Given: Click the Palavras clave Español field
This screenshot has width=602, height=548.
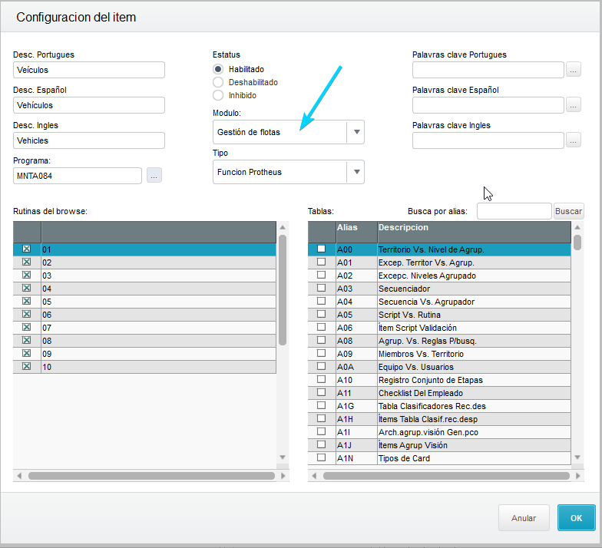Looking at the screenshot, I should (488, 105).
